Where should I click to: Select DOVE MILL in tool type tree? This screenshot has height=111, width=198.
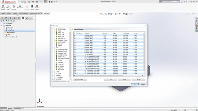(x=61, y=66)
